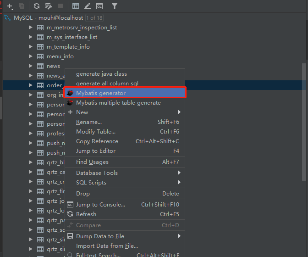The height and width of the screenshot is (257, 308).
Task: Choose Rename... from context menu
Action: (x=125, y=122)
